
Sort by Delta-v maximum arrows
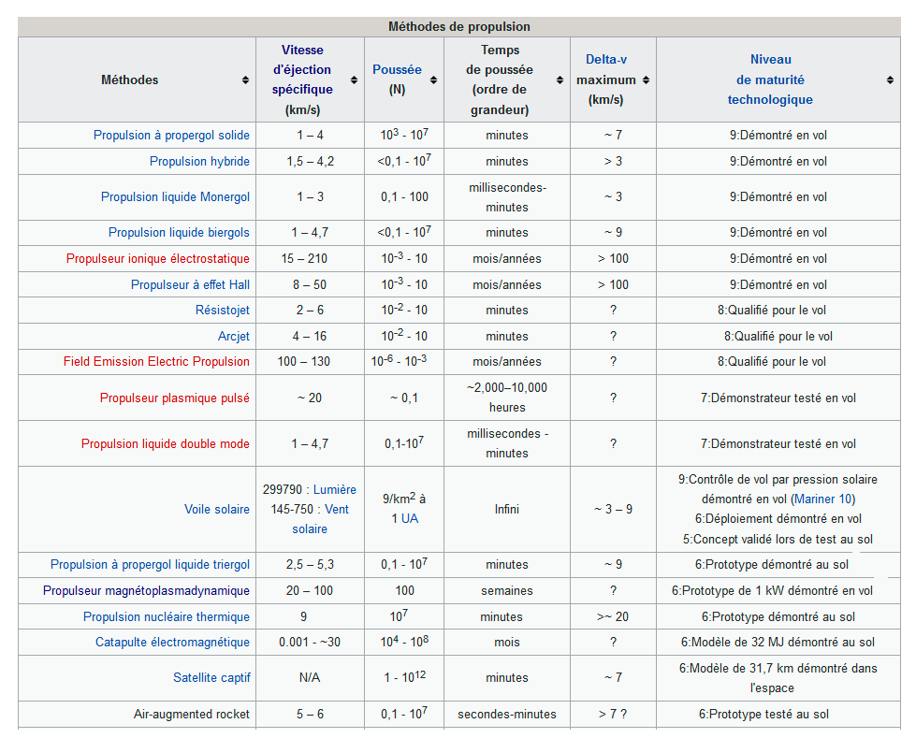click(x=646, y=80)
